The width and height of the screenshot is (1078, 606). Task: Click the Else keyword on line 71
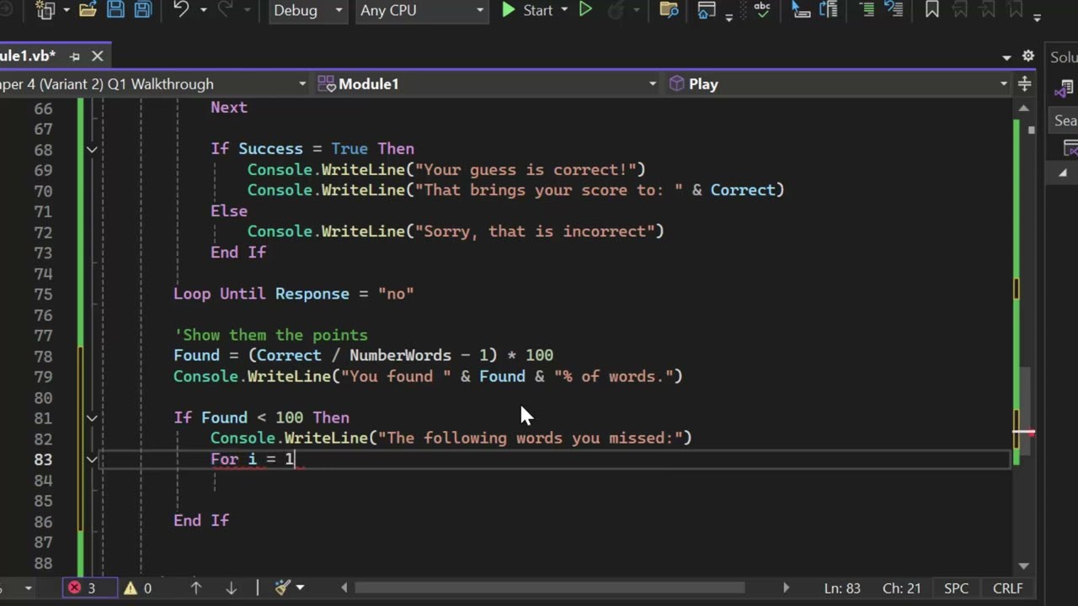click(x=229, y=210)
